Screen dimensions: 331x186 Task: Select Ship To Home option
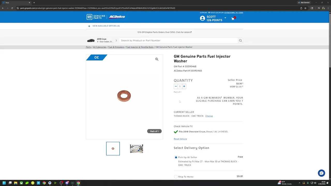coord(176,177)
